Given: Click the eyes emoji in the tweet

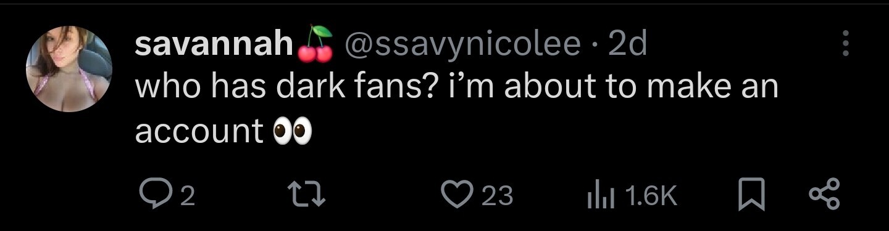Looking at the screenshot, I should click(293, 131).
